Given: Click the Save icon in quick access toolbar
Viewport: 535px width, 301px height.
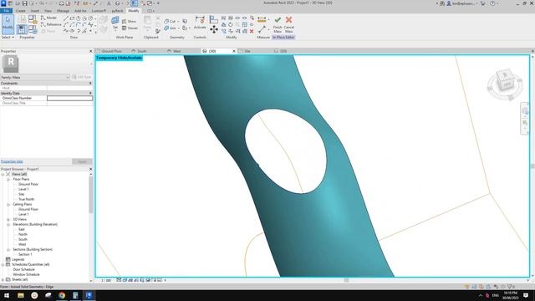Looking at the screenshot, I should click(x=24, y=3).
